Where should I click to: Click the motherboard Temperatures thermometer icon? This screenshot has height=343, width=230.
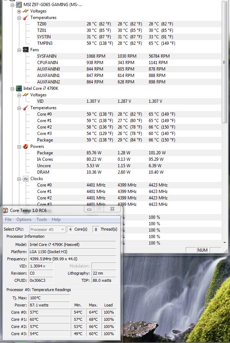[26, 18]
